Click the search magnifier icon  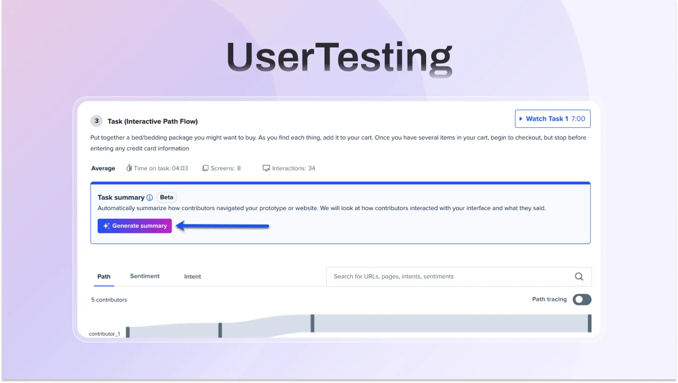tap(579, 277)
